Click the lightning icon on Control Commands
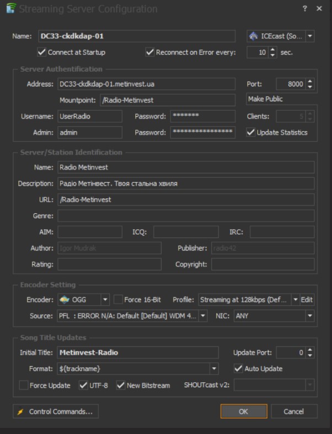This screenshot has height=434, width=332. (20, 411)
